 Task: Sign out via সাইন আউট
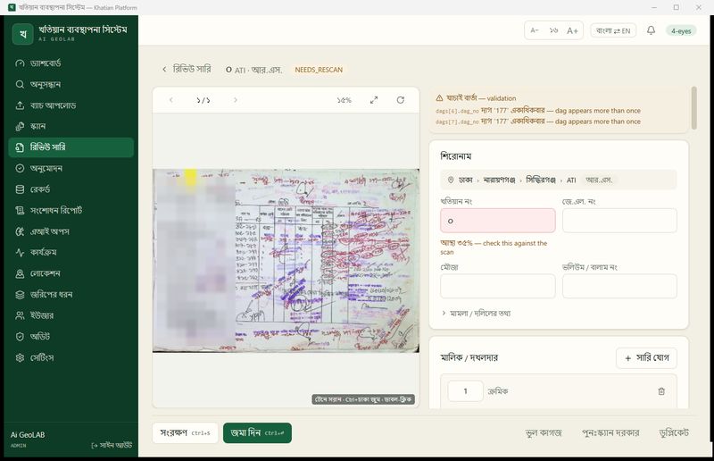point(112,445)
